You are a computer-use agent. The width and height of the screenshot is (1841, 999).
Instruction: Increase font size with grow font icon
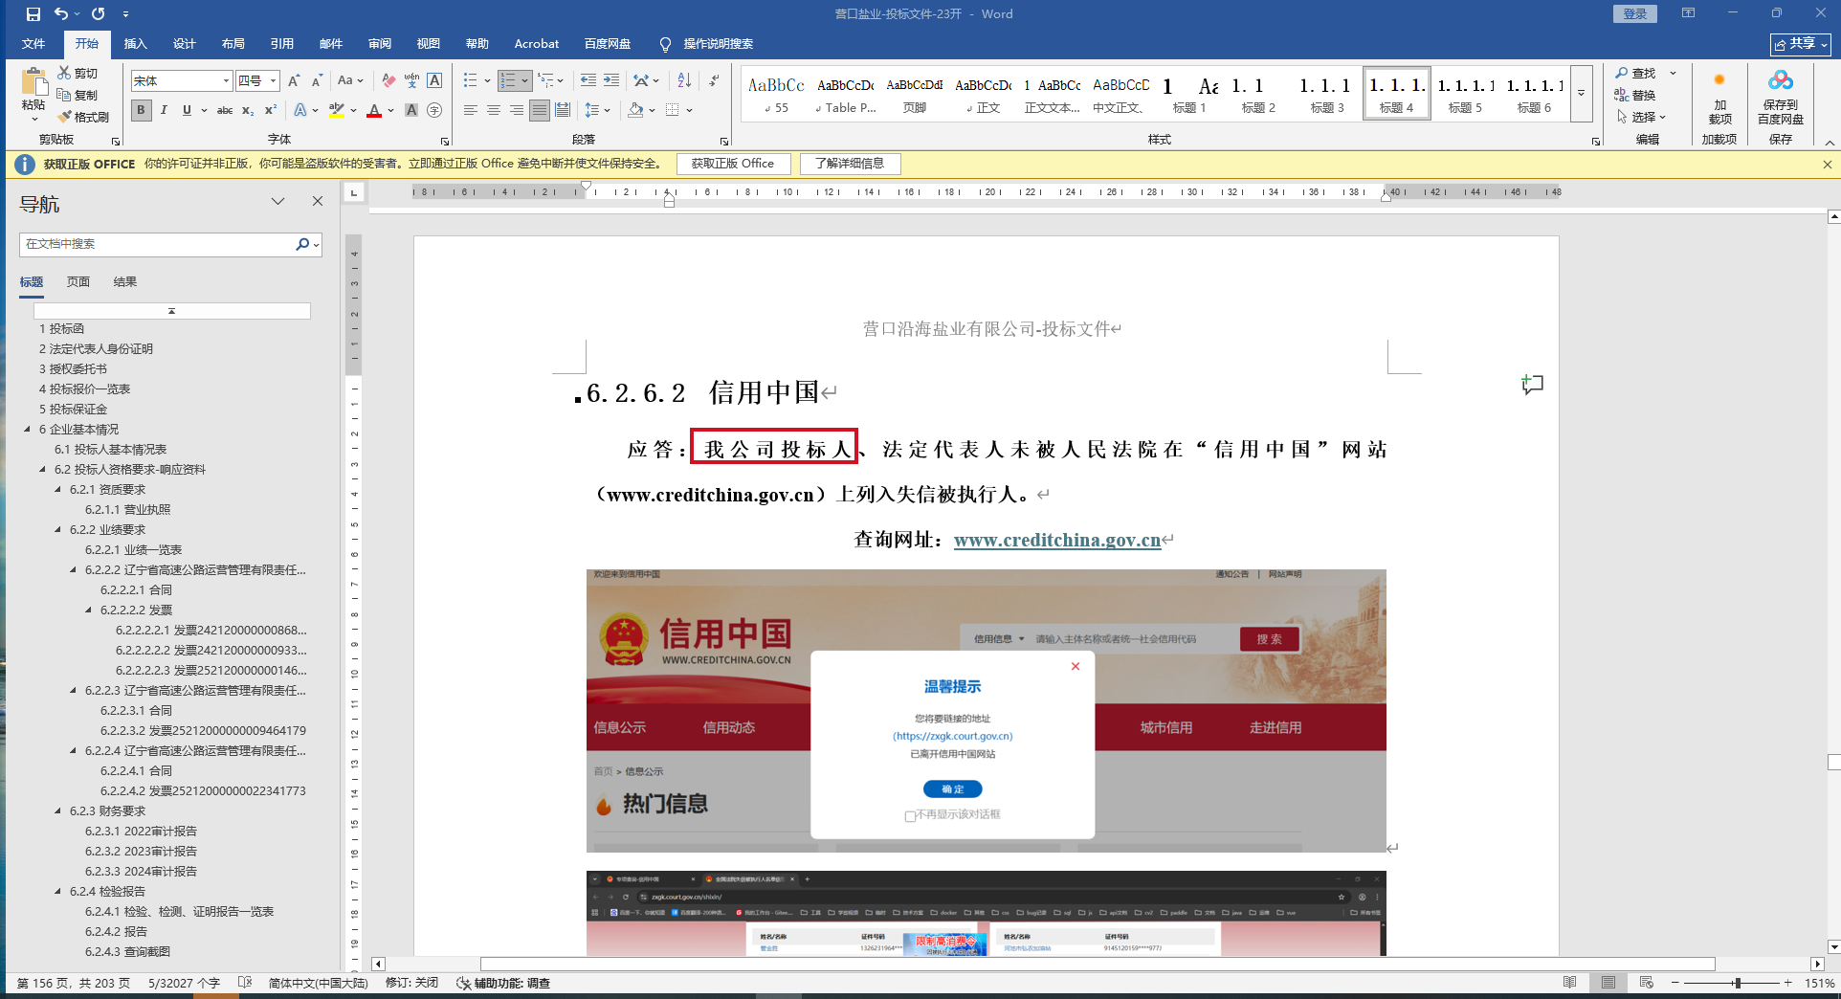[x=294, y=80]
